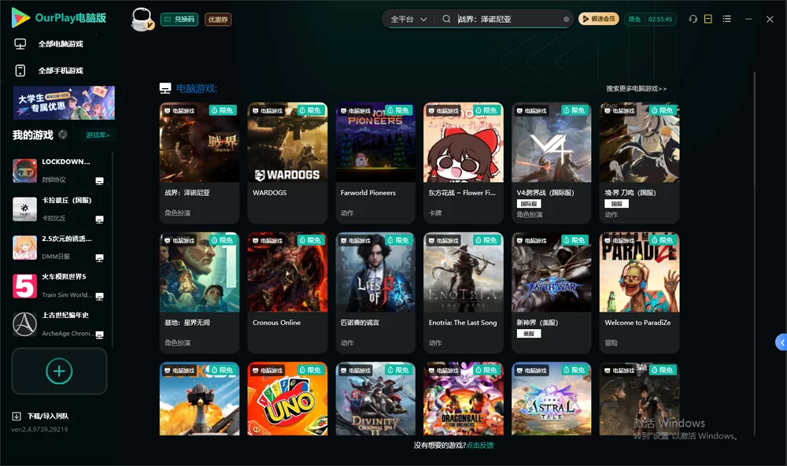
Task: Open the 全平台 platform dropdown
Action: coord(408,19)
